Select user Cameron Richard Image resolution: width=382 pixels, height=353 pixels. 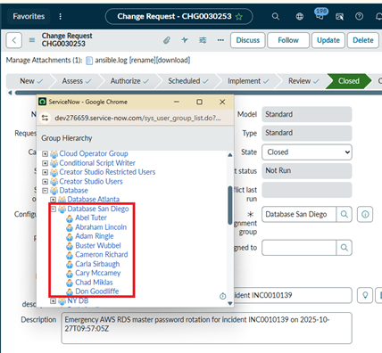(x=102, y=255)
